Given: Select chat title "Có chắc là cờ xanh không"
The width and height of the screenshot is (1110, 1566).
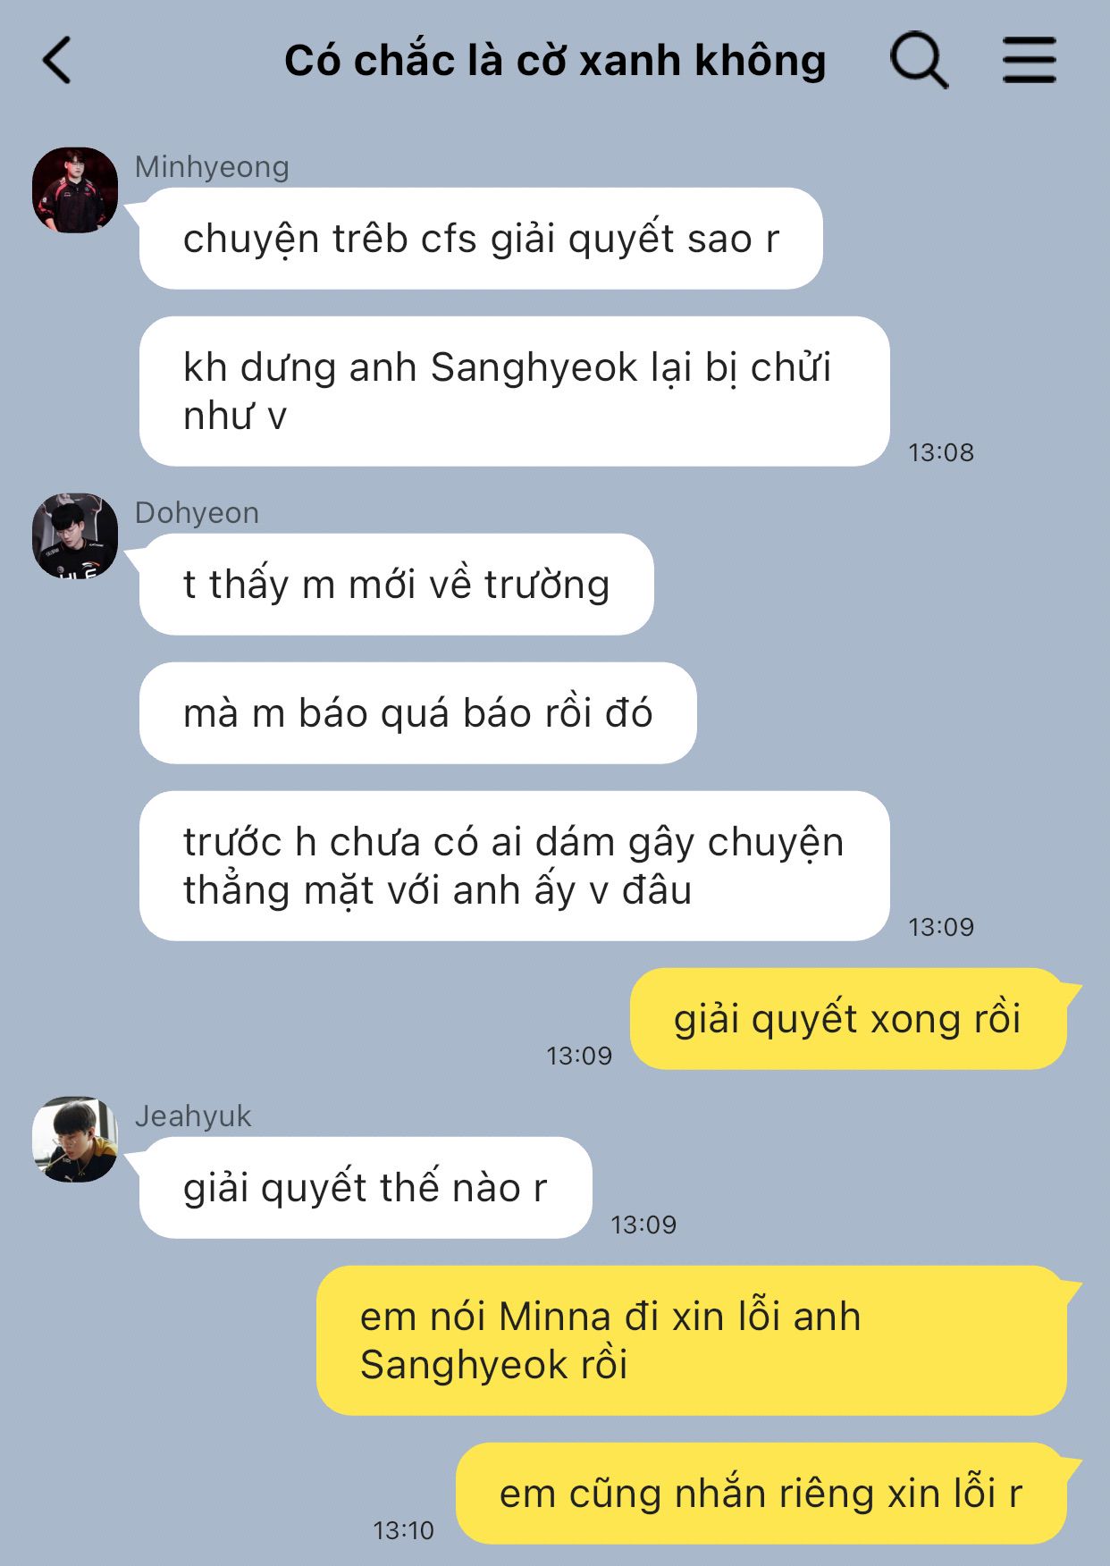Looking at the screenshot, I should (555, 61).
